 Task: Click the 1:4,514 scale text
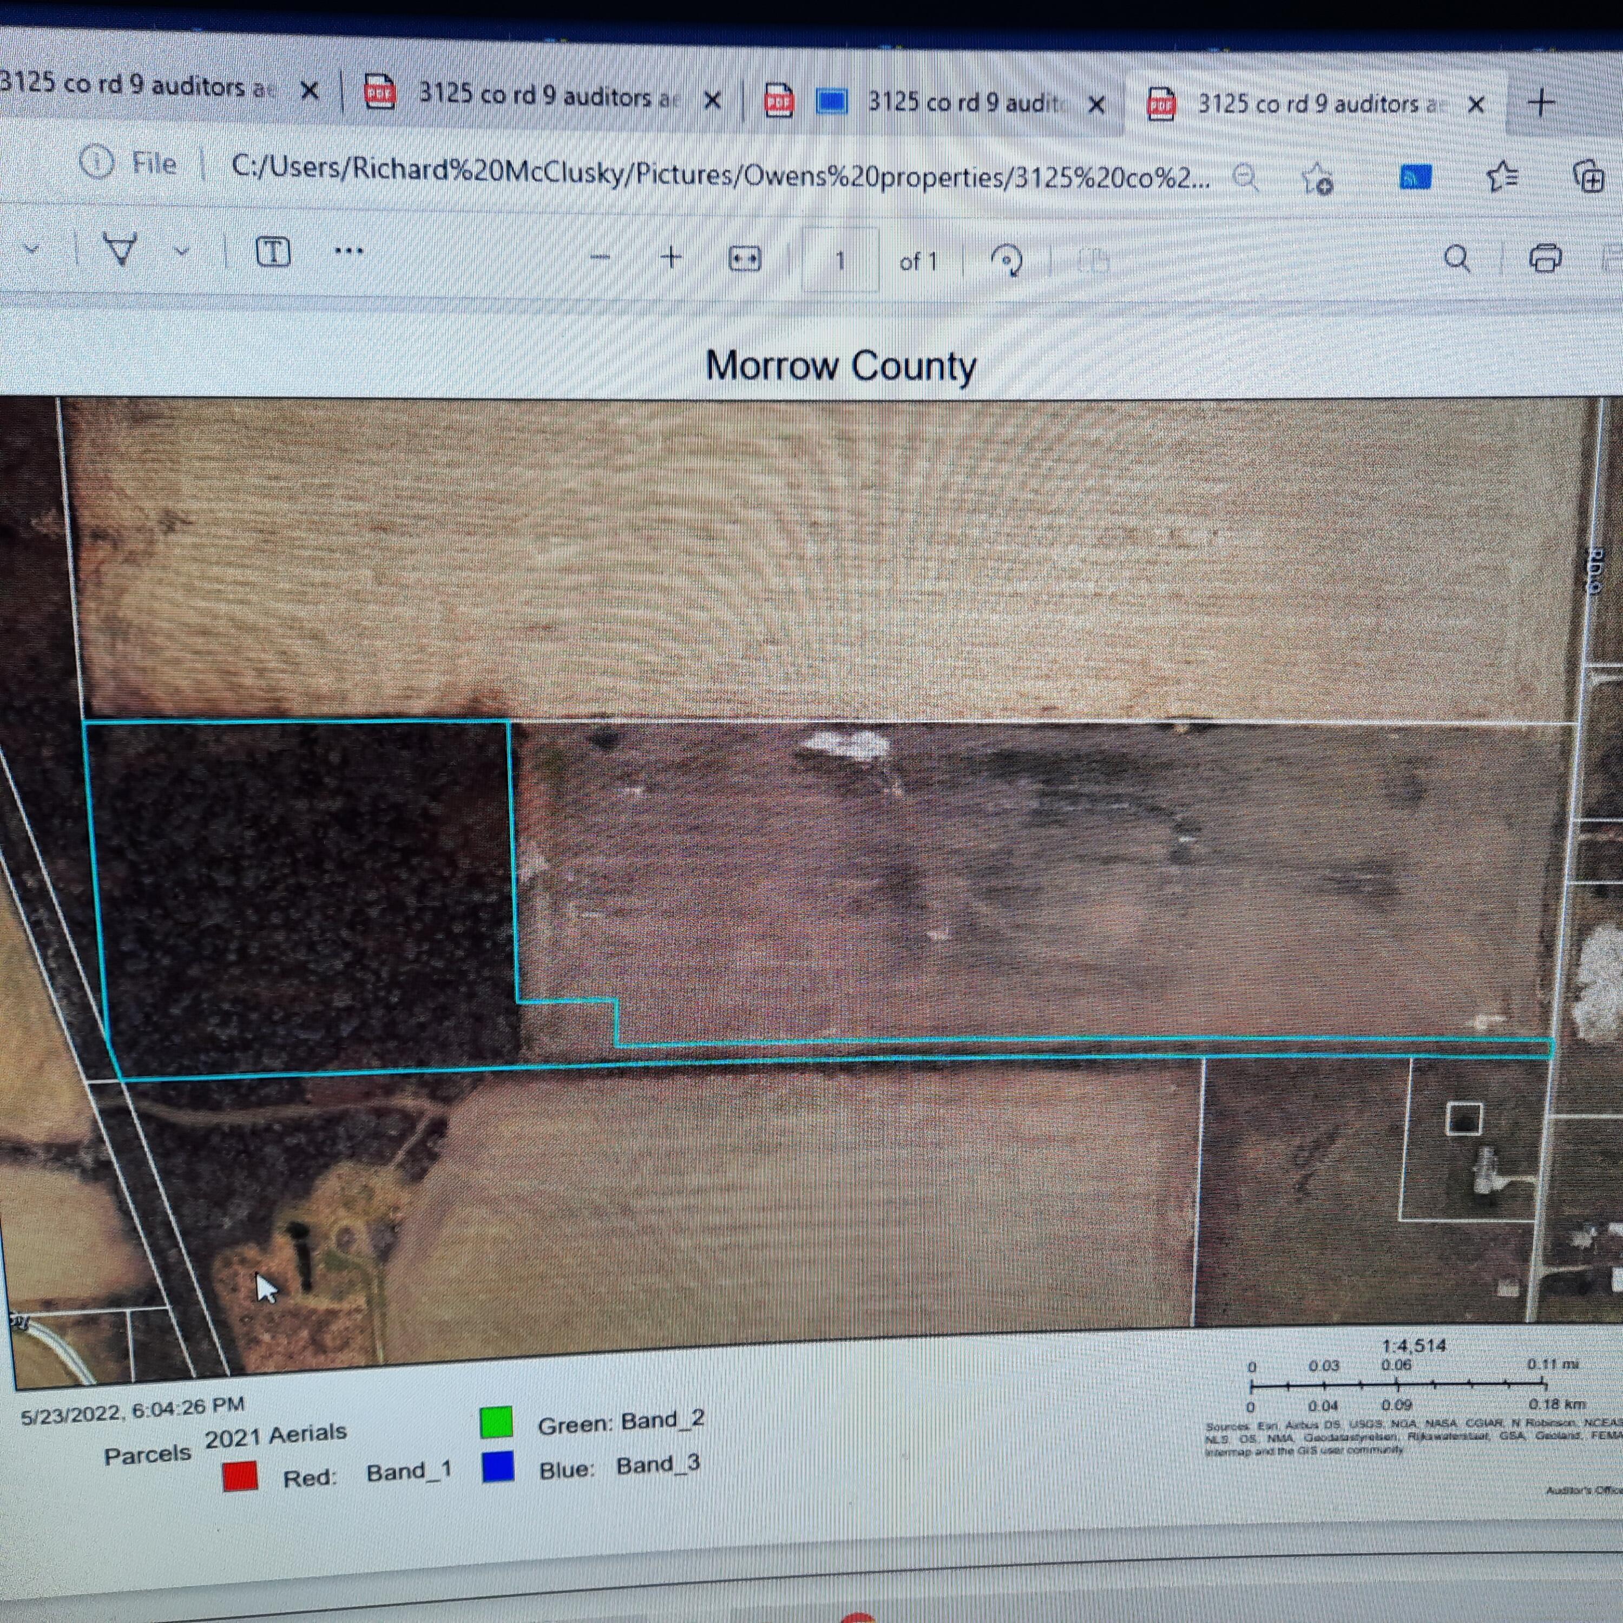[x=1414, y=1345]
